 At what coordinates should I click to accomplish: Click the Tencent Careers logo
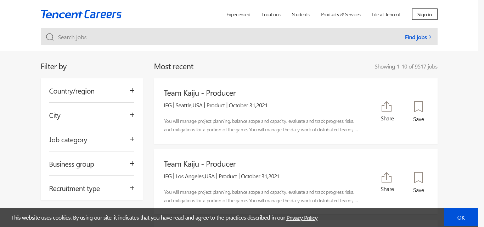click(x=81, y=14)
